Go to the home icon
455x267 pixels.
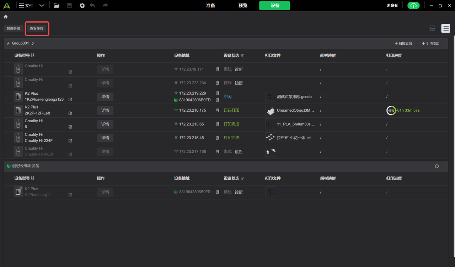(6, 17)
